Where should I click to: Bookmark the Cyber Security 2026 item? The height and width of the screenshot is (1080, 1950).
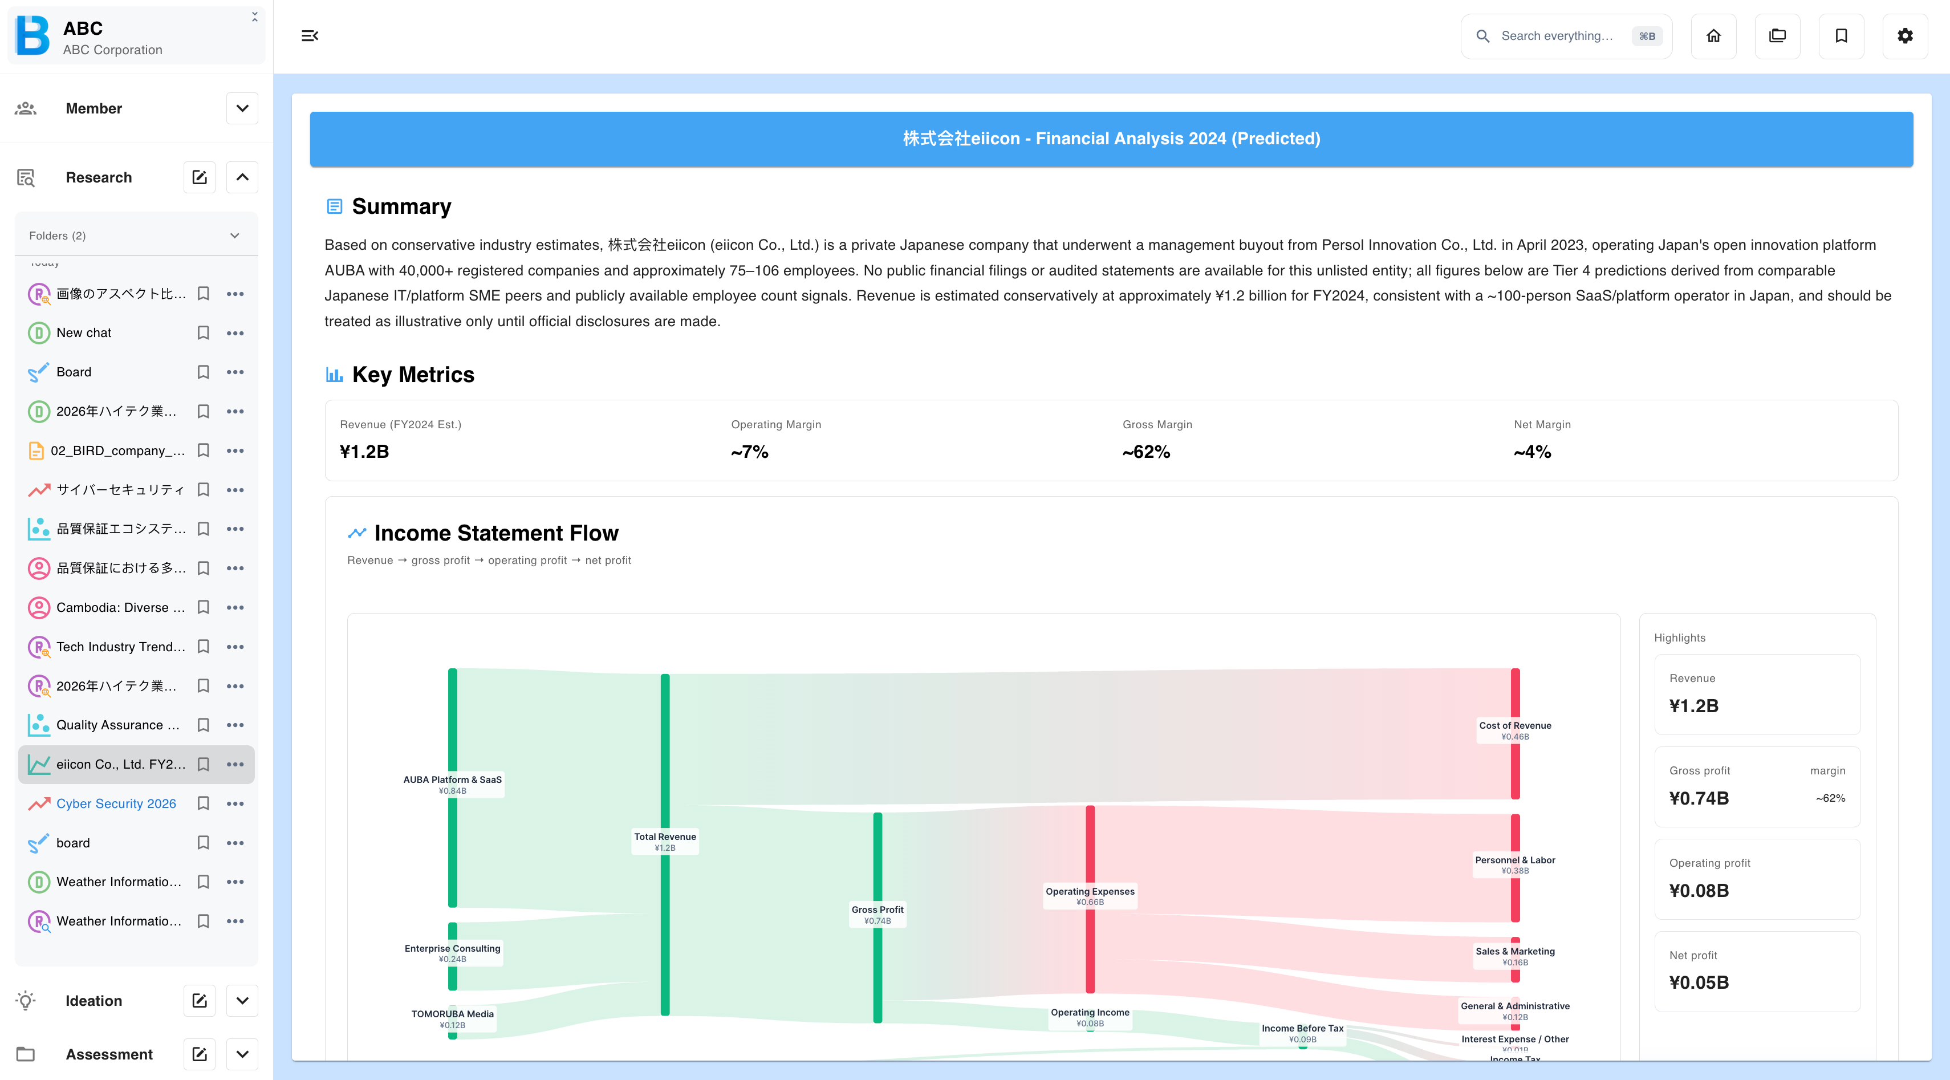(203, 804)
